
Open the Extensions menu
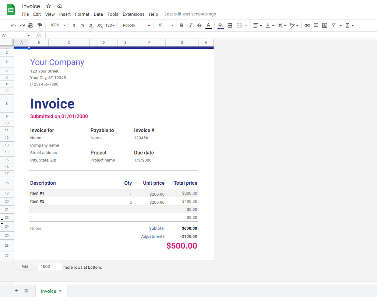[133, 14]
